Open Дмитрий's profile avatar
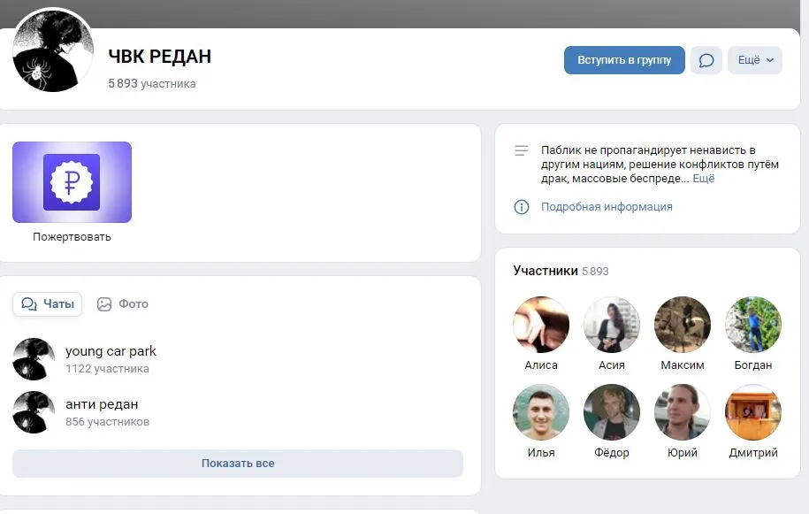809x514 pixels. point(753,412)
